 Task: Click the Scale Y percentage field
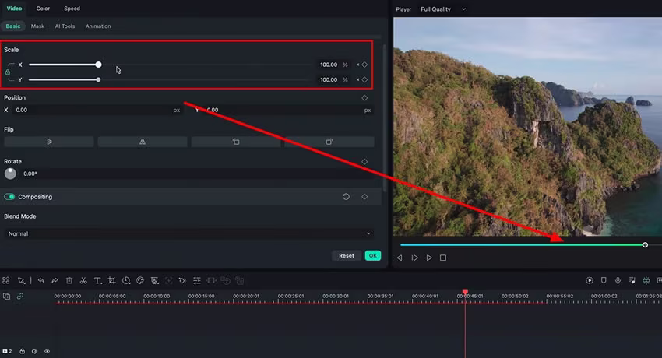(x=329, y=79)
